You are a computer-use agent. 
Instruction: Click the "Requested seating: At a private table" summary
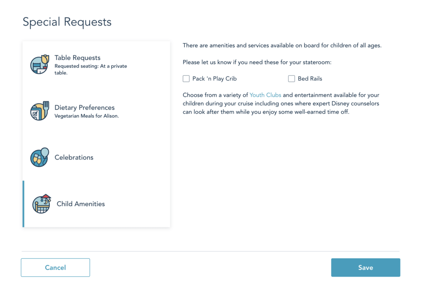[x=90, y=69]
